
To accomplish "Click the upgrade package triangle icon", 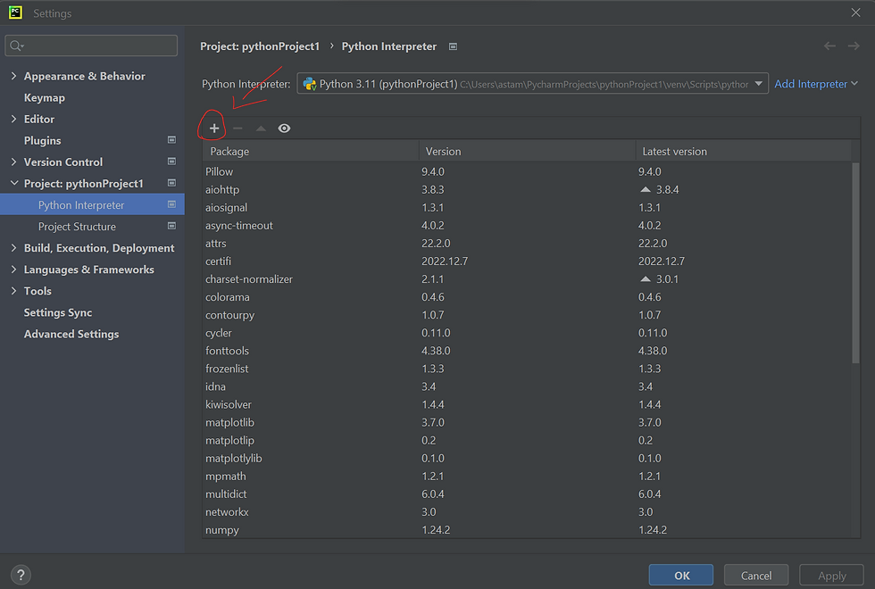I will pos(261,129).
